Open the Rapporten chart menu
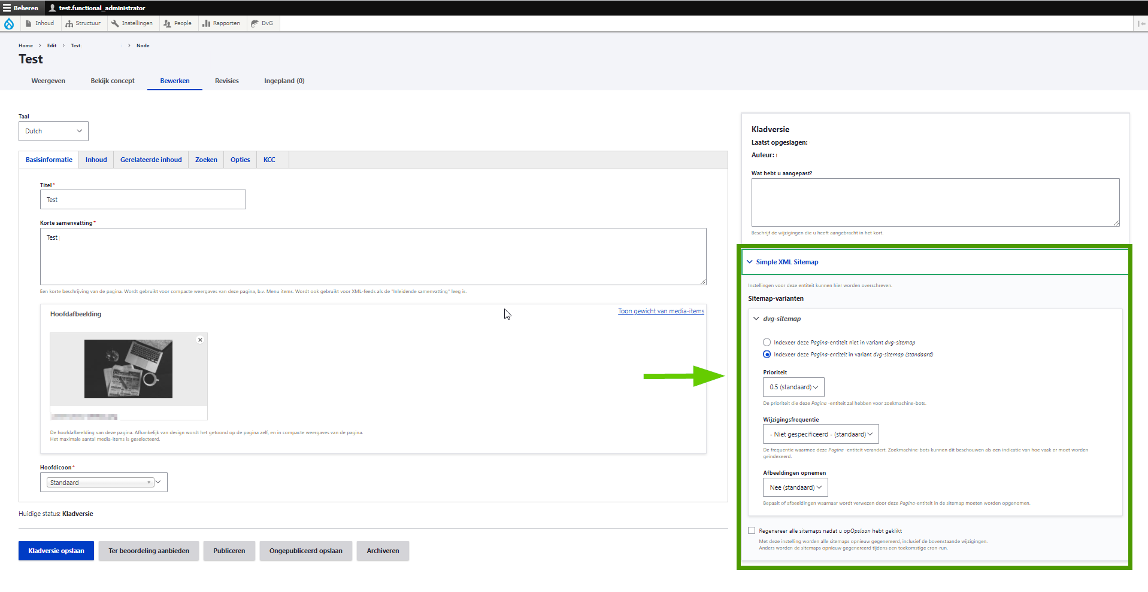The height and width of the screenshot is (592, 1148). [x=221, y=23]
